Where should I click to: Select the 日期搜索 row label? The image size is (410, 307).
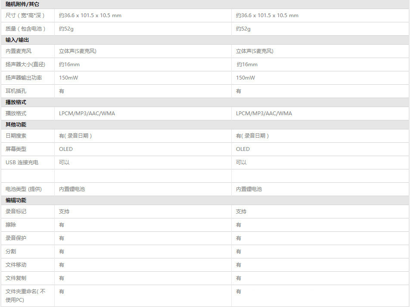(x=16, y=136)
